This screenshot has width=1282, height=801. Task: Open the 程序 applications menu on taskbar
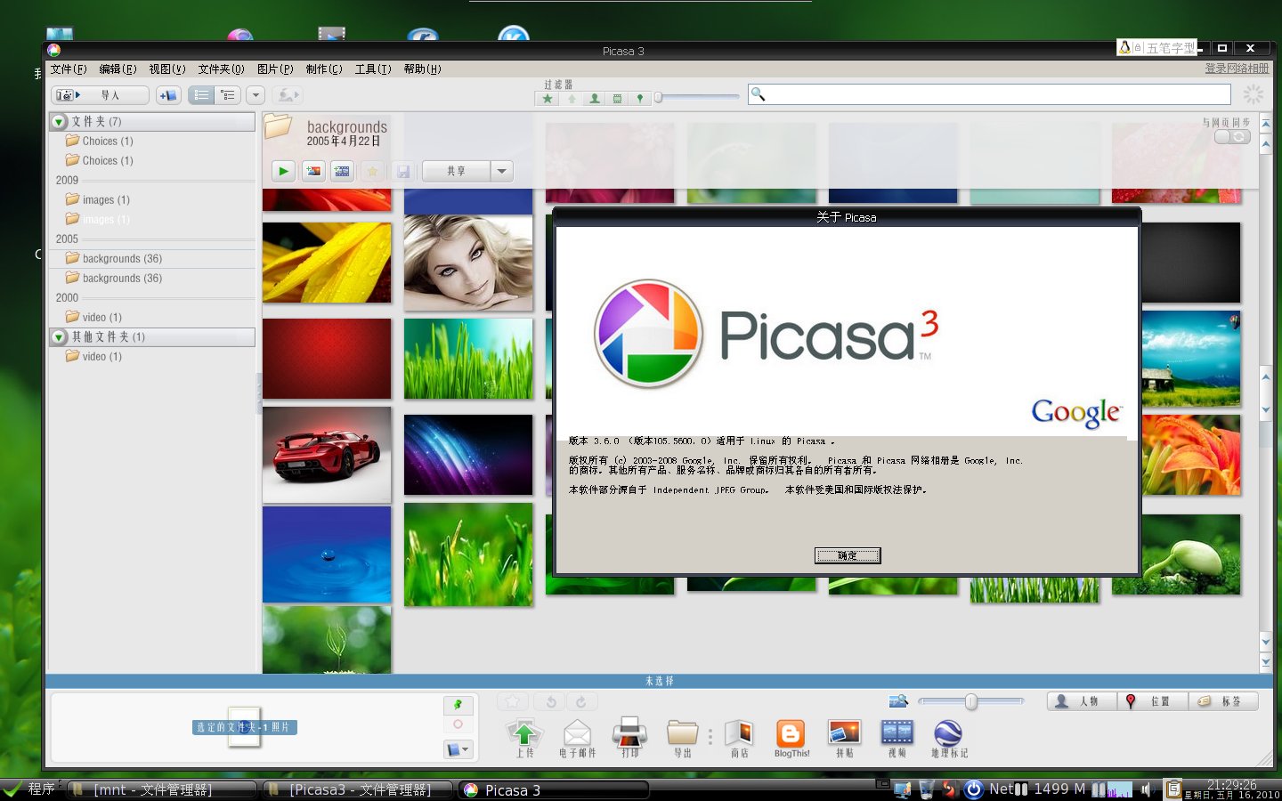[29, 789]
